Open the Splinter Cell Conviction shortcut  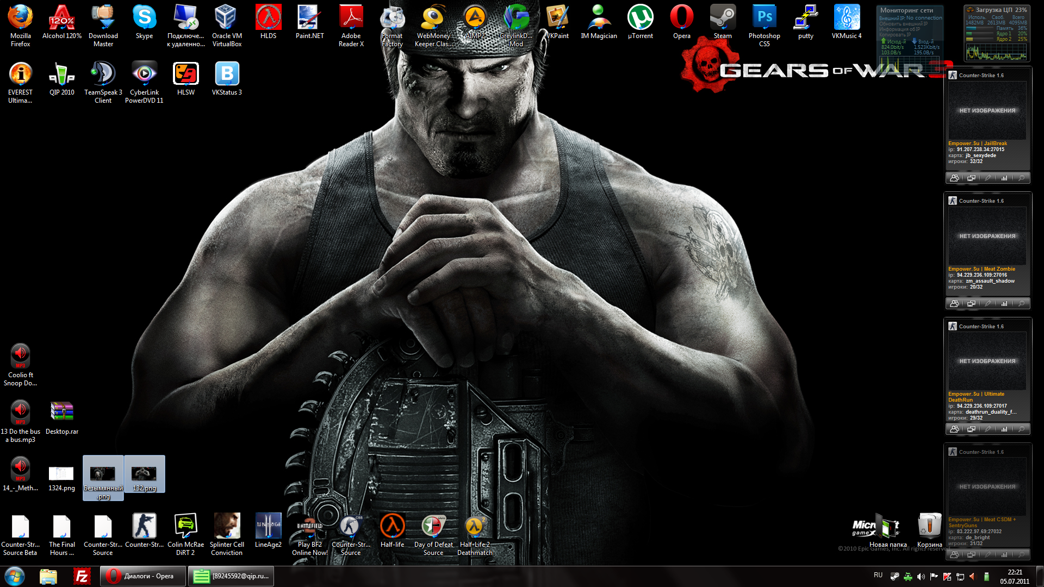click(227, 534)
